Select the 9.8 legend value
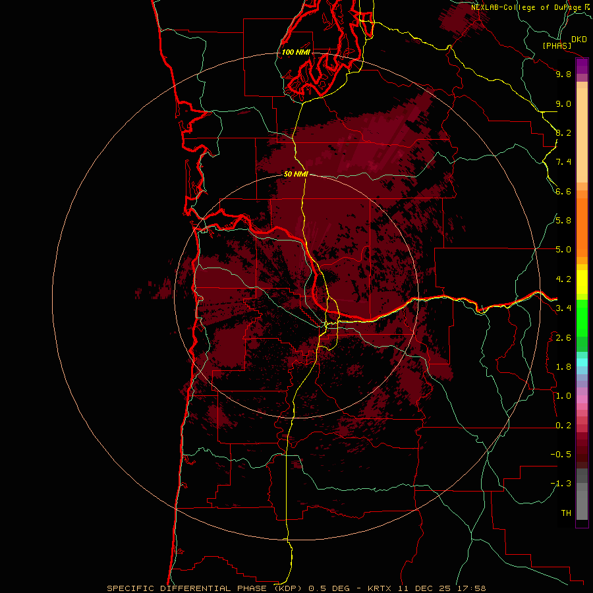The image size is (593, 593). click(x=563, y=74)
